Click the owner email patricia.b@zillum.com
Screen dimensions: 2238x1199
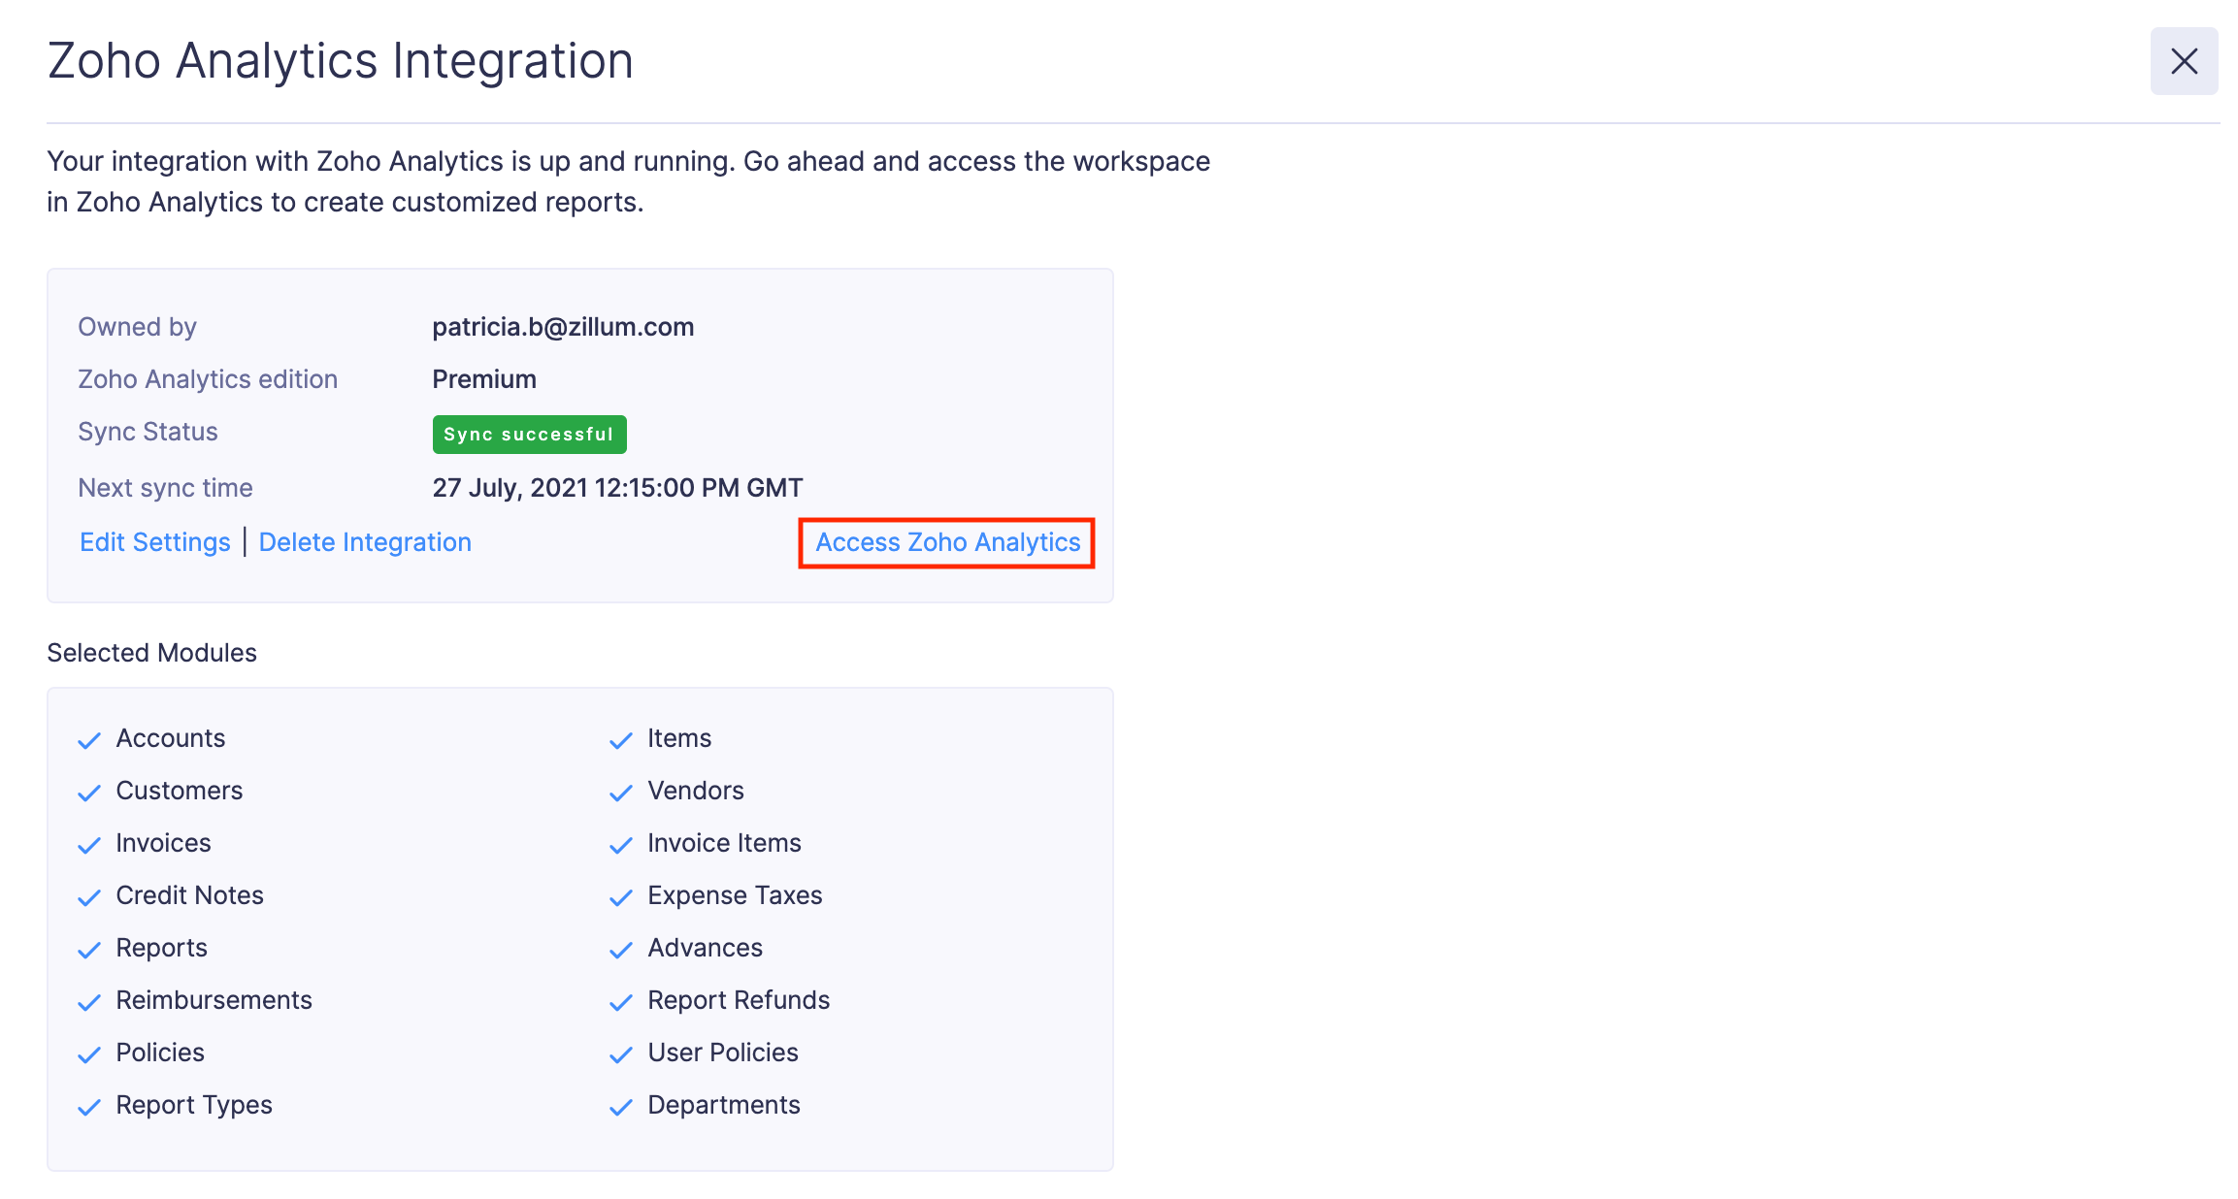tap(563, 326)
